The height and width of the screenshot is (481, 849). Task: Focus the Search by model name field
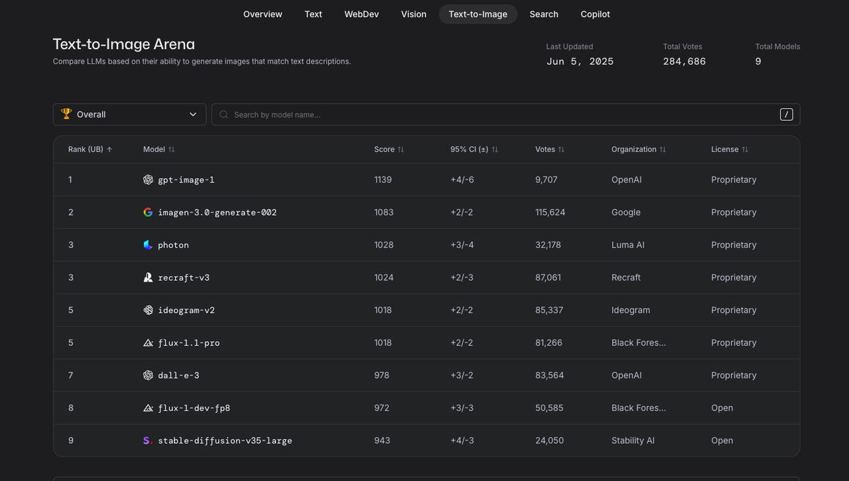click(505, 114)
